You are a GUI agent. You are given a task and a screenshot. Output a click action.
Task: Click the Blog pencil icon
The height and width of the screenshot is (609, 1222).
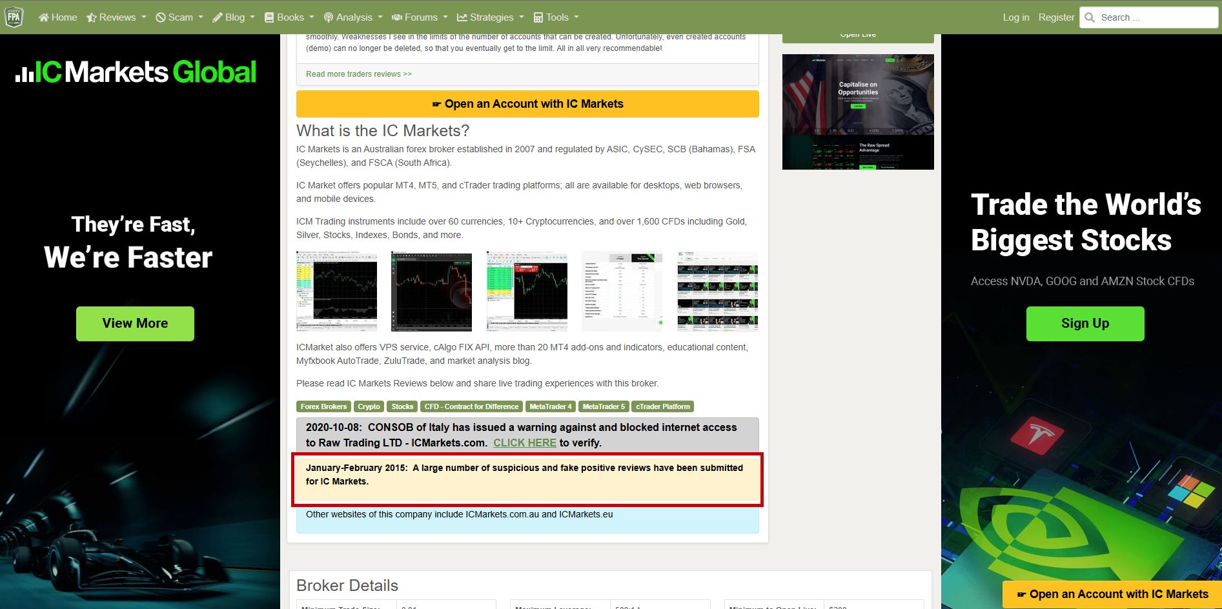point(218,17)
